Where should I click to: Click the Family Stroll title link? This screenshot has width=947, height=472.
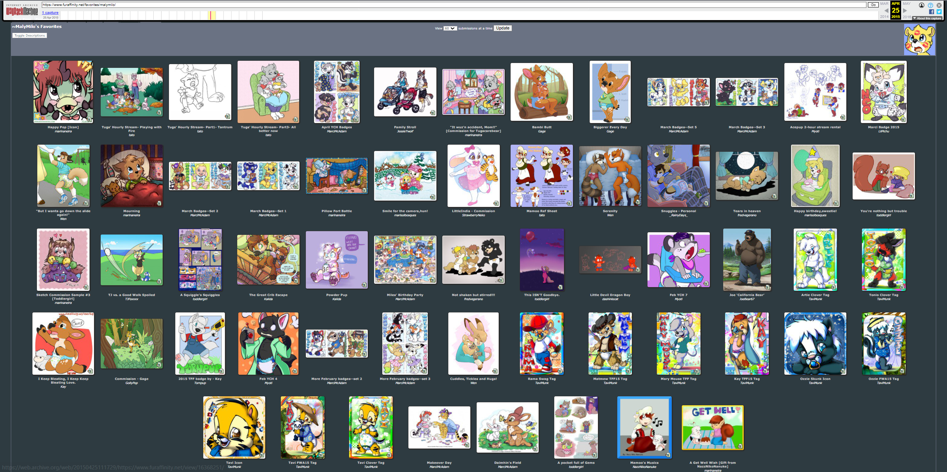coord(405,127)
